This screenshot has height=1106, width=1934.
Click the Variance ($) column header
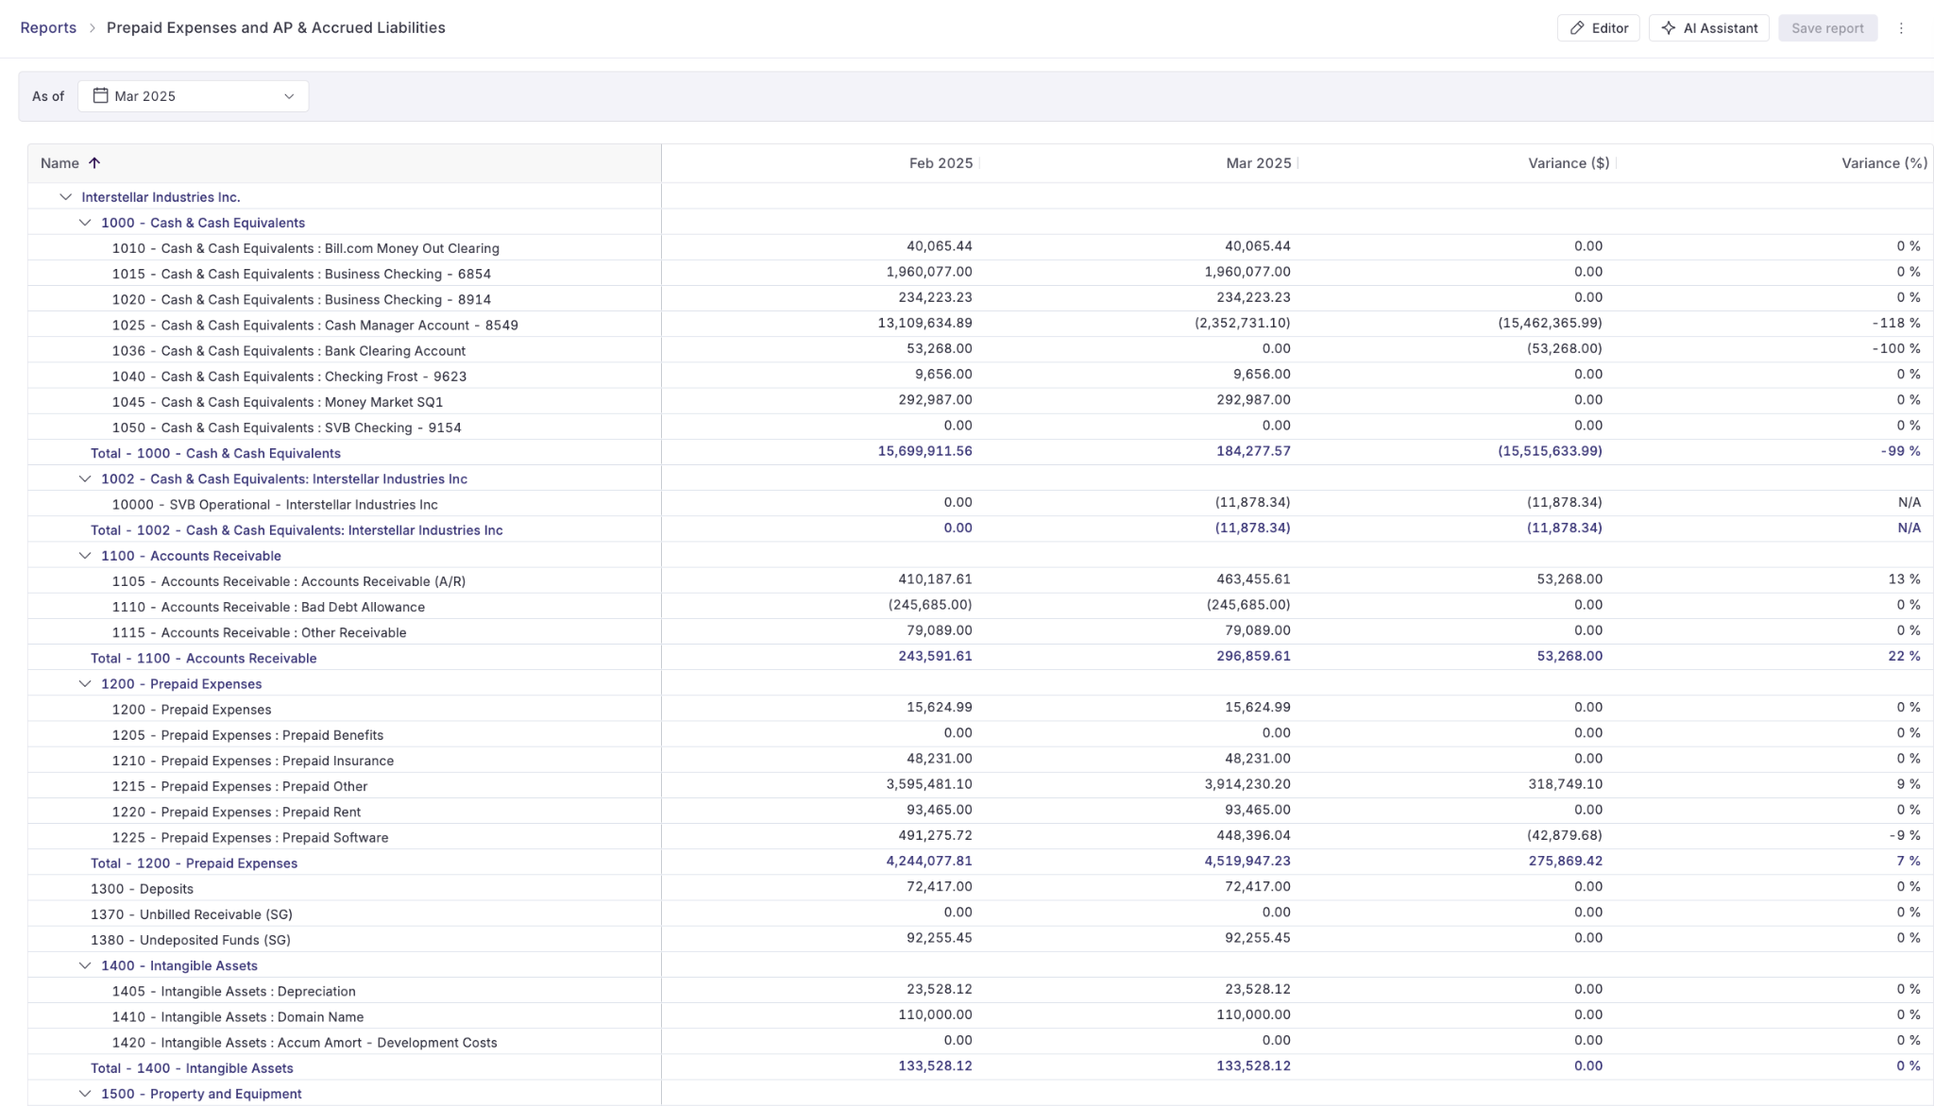point(1568,163)
